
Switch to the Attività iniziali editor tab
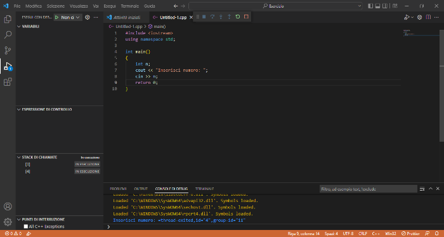[x=127, y=17]
